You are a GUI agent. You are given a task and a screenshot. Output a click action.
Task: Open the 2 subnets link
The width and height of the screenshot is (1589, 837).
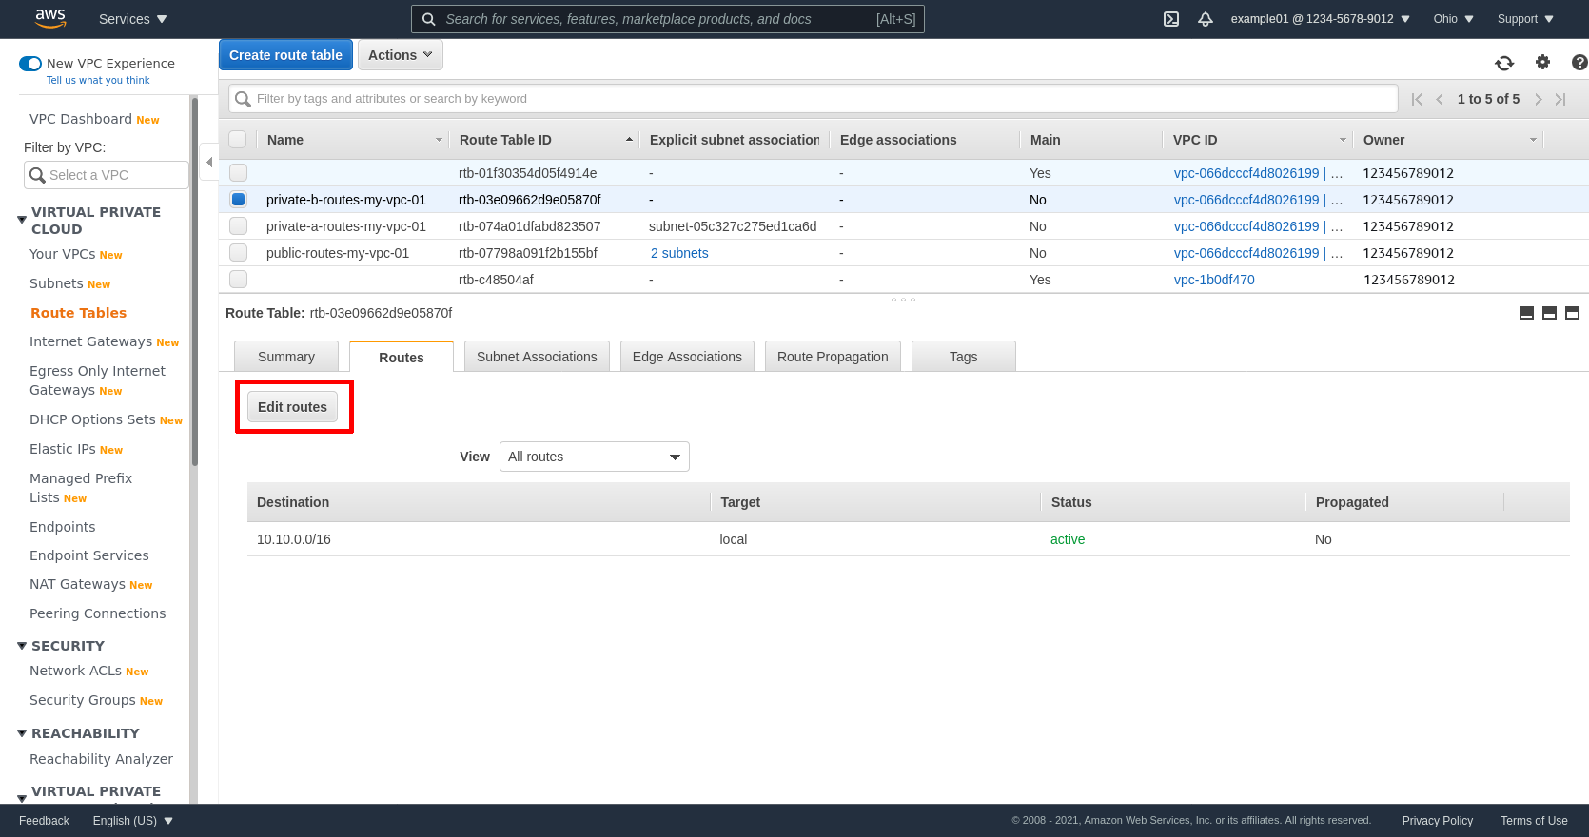(x=679, y=253)
